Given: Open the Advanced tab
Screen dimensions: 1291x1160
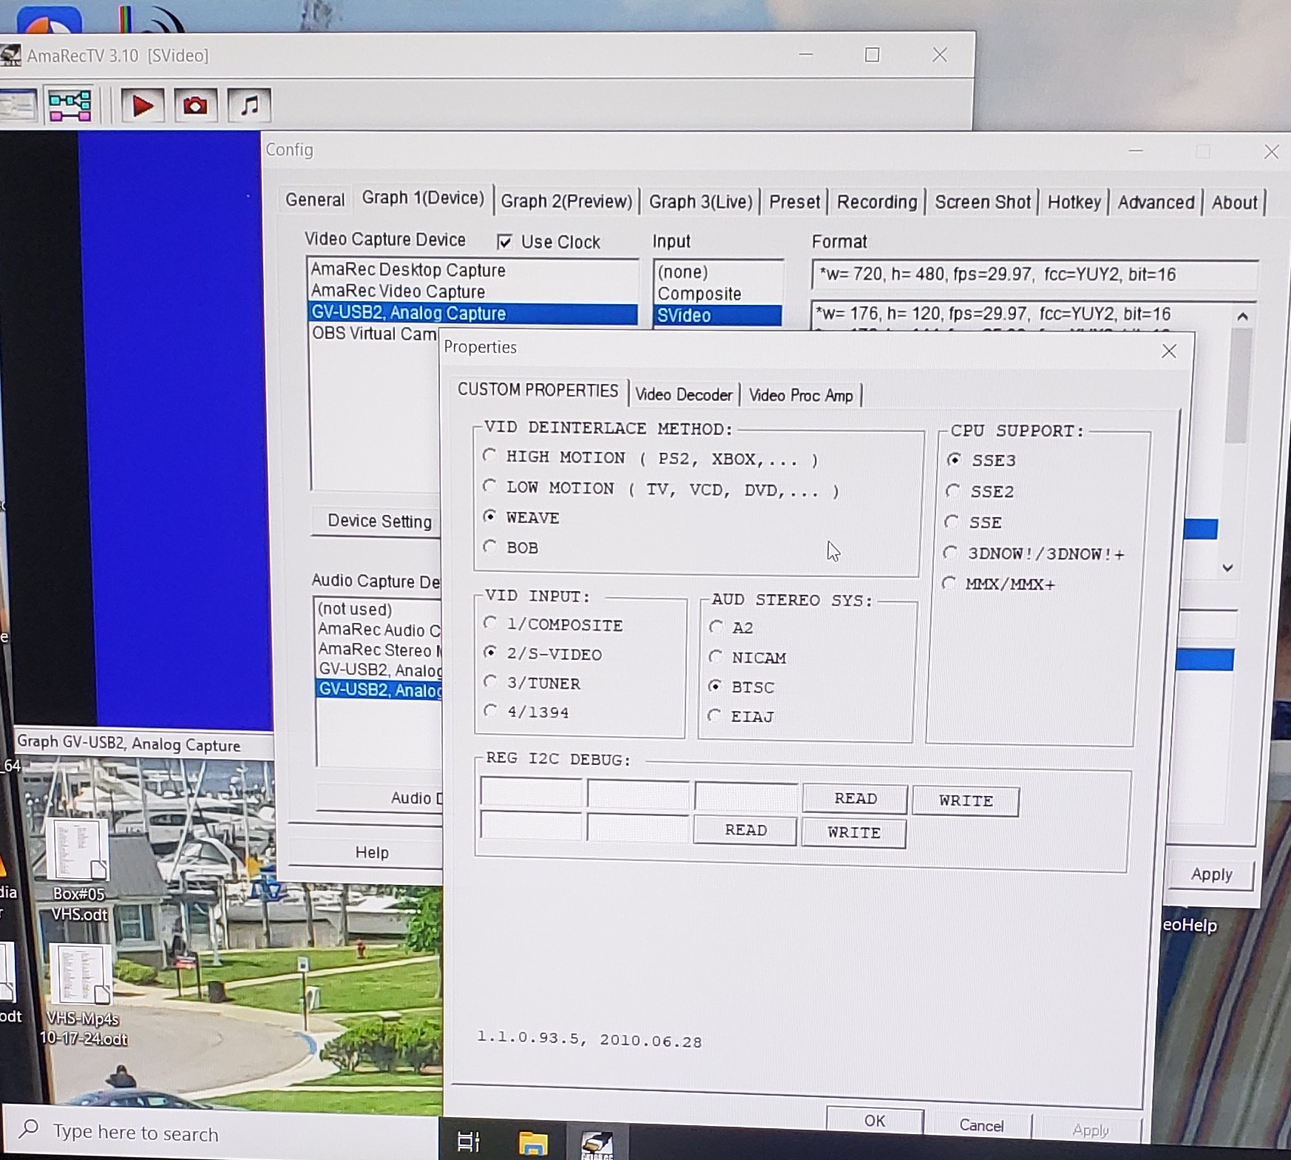Looking at the screenshot, I should (1156, 202).
